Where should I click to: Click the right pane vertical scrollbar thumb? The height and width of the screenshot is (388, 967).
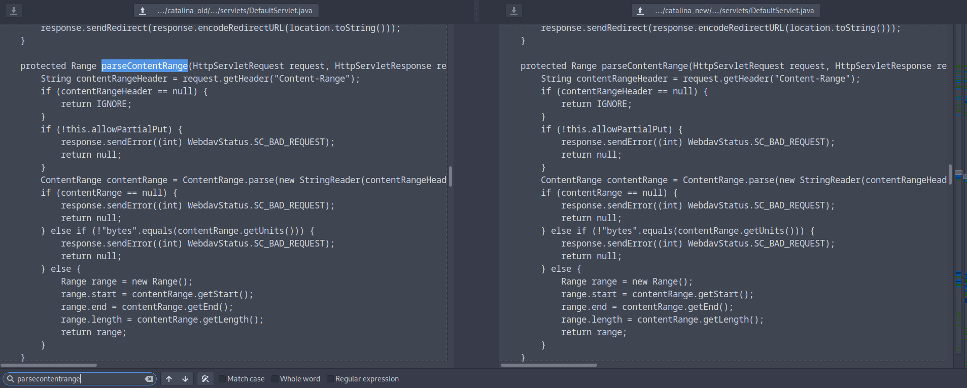(950, 174)
